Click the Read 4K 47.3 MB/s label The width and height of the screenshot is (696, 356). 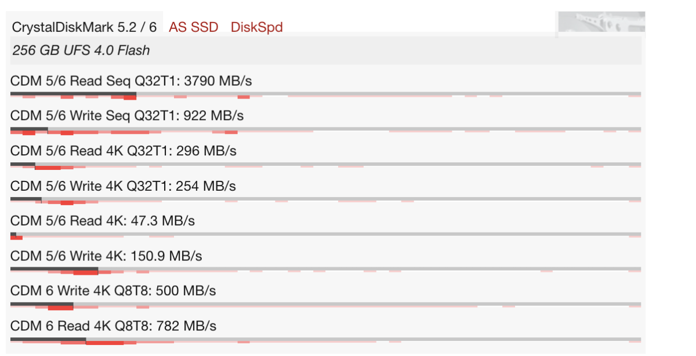[x=103, y=221]
